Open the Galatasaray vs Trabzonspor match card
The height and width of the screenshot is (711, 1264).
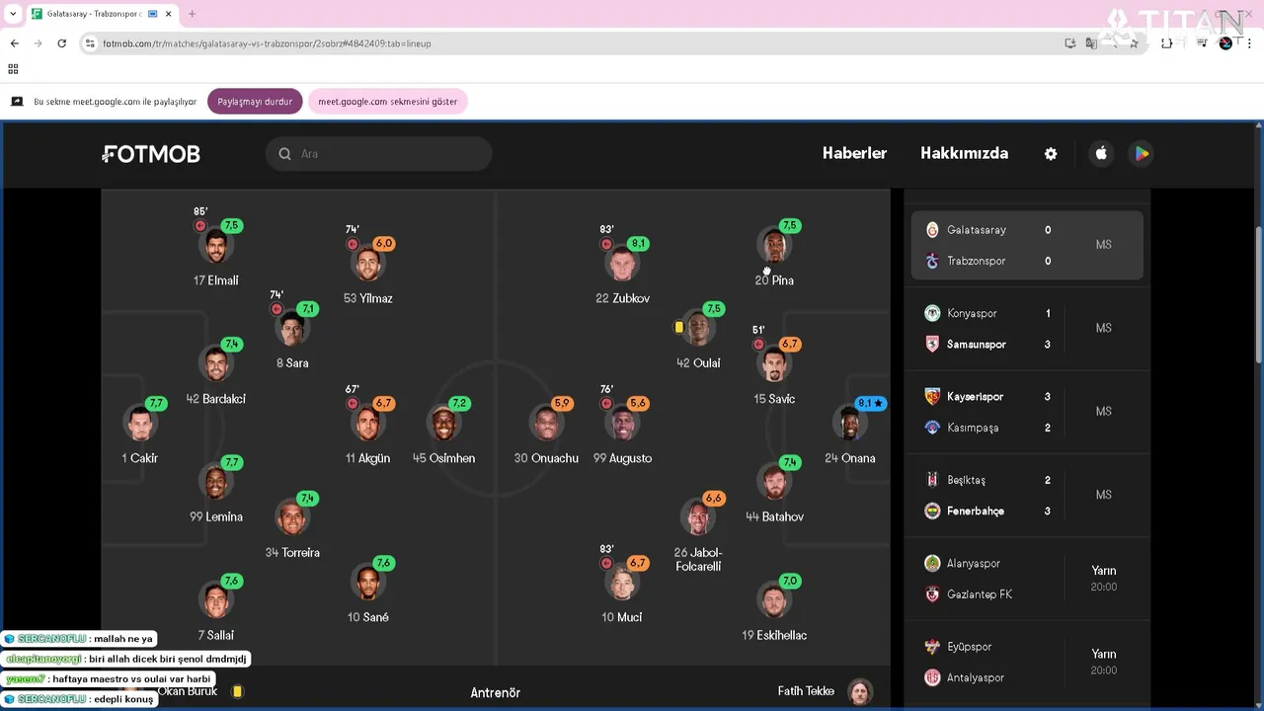[x=1027, y=245]
